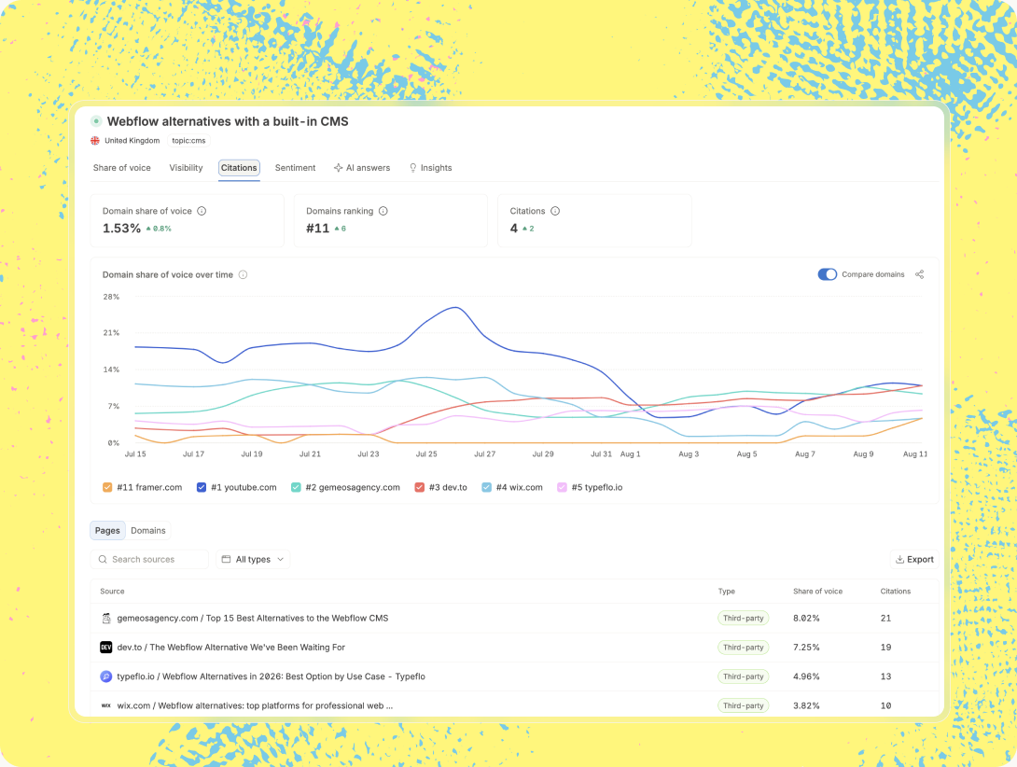Screen dimensions: 1017x767
Task: Go to the Sentiment tab
Action: pos(295,168)
